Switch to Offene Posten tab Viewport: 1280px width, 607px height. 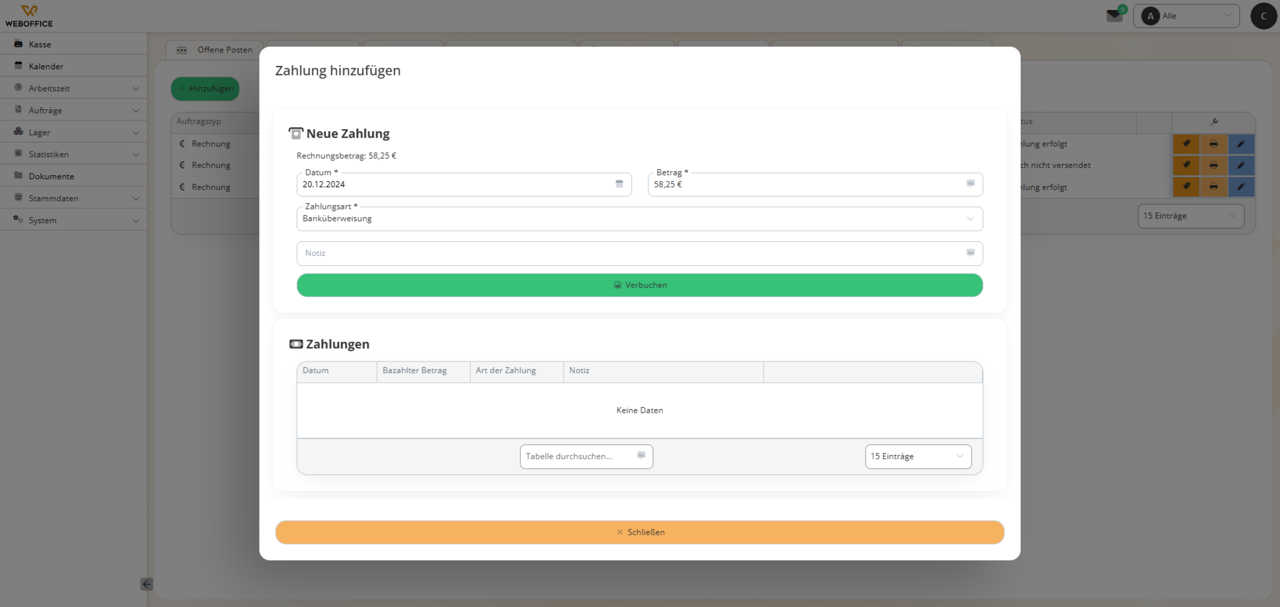pos(215,50)
